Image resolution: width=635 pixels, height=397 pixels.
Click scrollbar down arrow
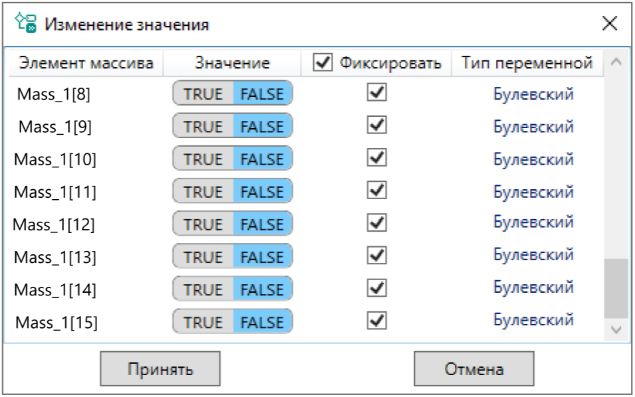(615, 329)
